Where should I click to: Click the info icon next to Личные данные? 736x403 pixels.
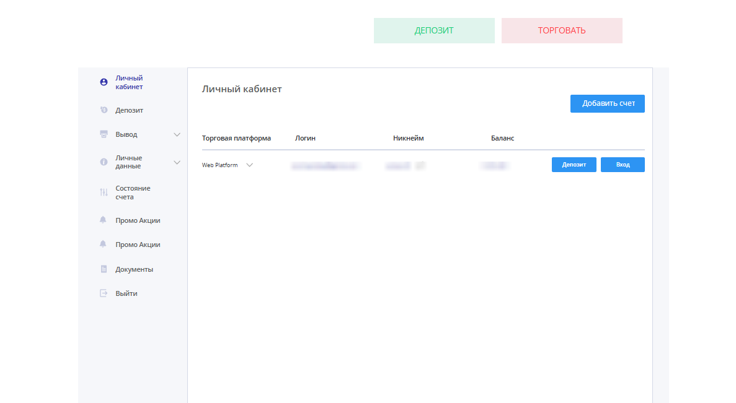[103, 162]
